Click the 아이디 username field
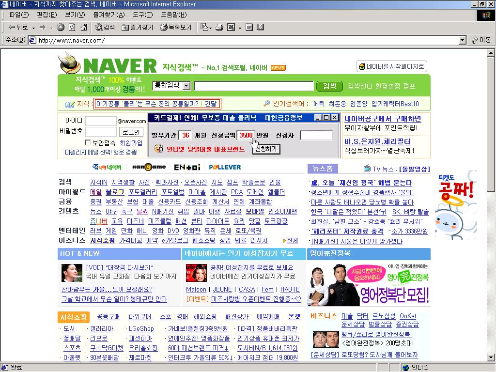 click(101, 121)
